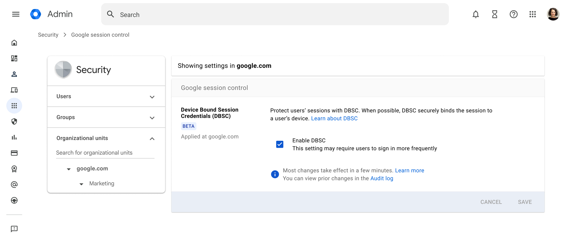Open Apps grid icon in sidebar
569x250 pixels.
(x=14, y=106)
